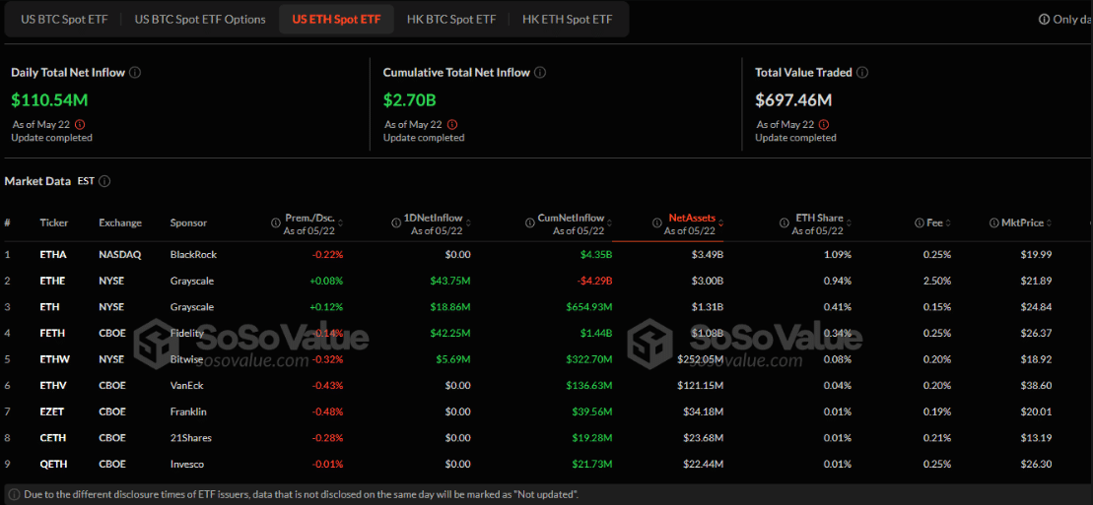Click the $3.49B net assets cell
Viewport: 1093px width, 505px height.
[x=708, y=255]
